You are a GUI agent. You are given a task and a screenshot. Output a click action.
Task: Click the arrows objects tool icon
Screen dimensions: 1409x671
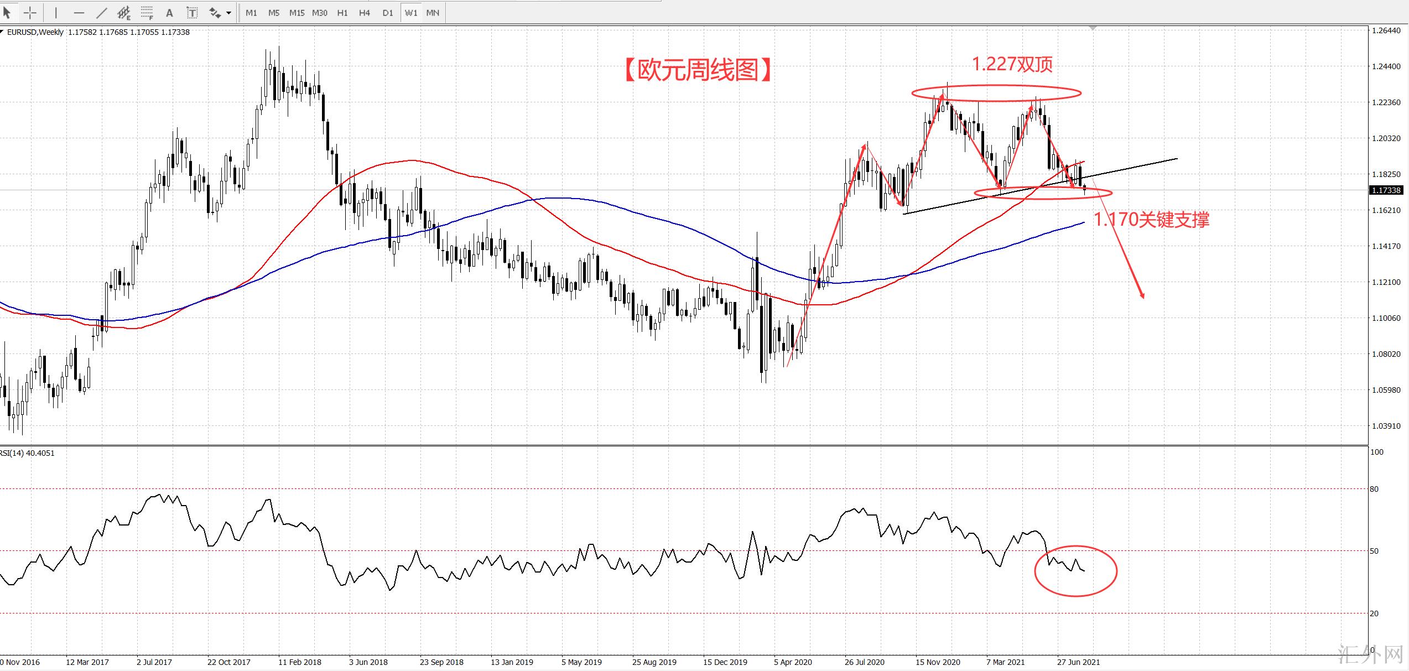click(x=215, y=12)
